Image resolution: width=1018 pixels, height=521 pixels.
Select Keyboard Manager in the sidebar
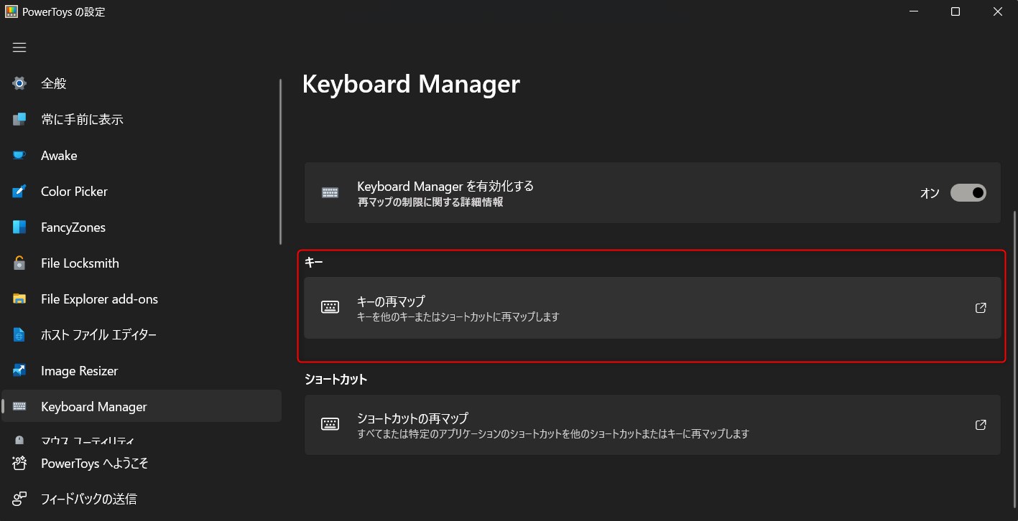click(x=141, y=406)
